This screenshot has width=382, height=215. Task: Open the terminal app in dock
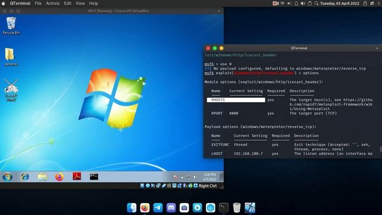tap(224, 208)
